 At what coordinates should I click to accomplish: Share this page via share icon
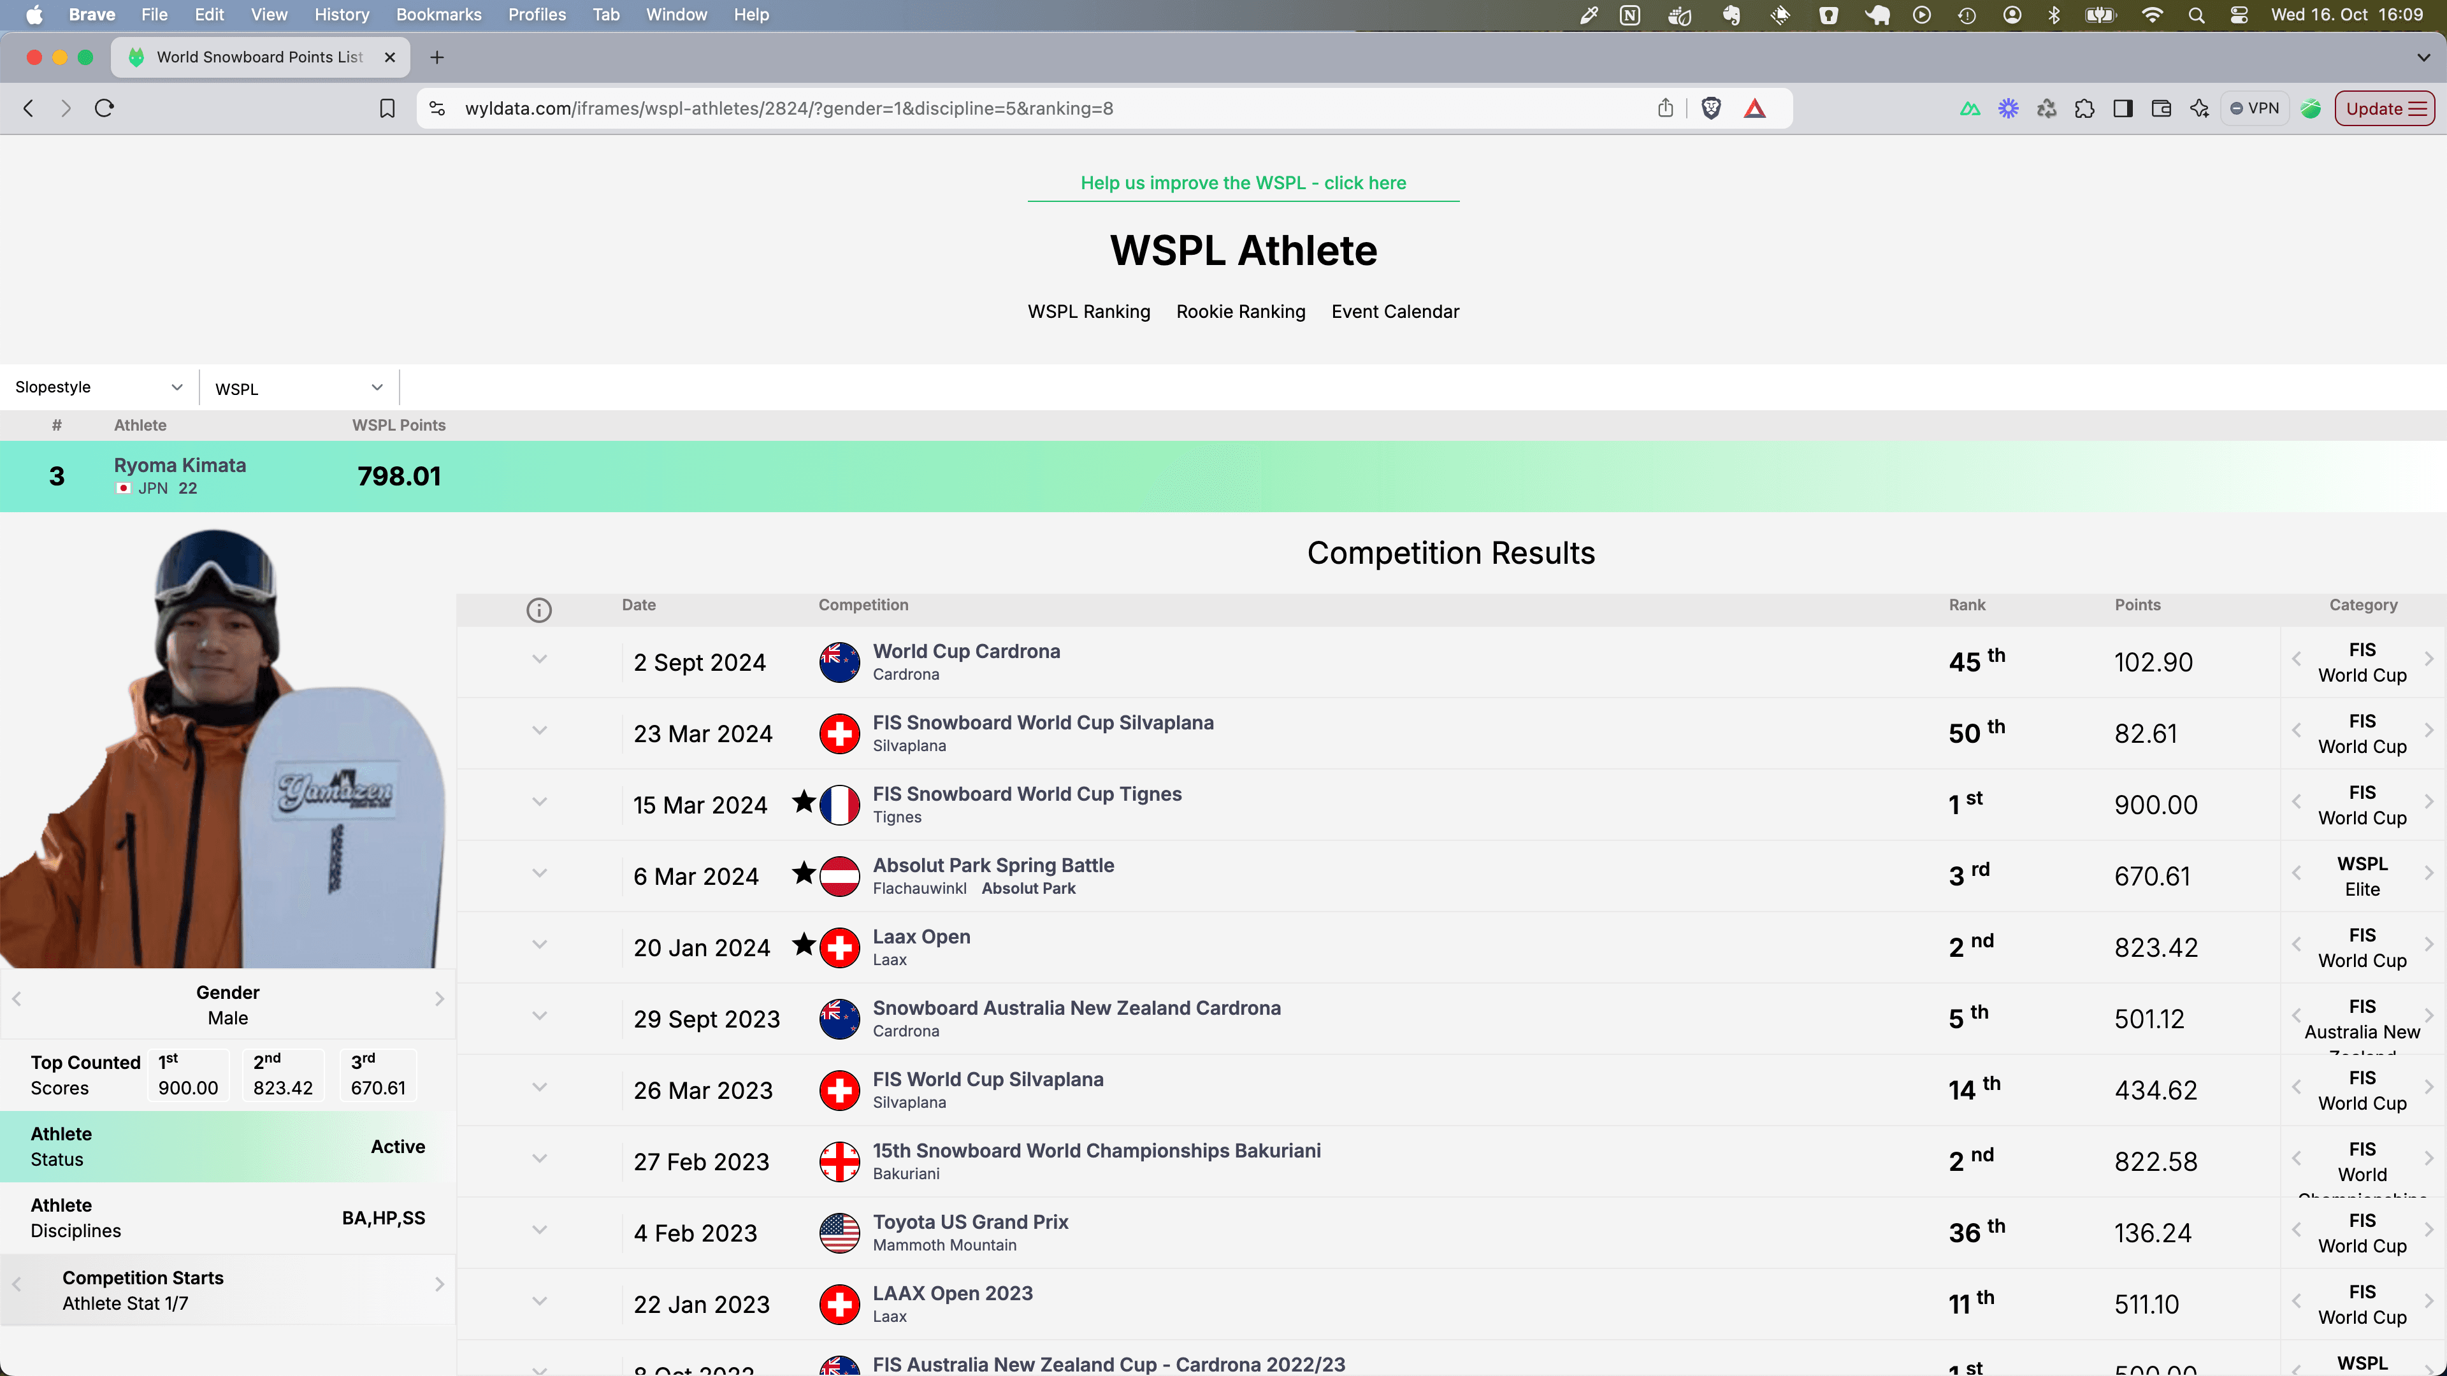pyautogui.click(x=1665, y=108)
